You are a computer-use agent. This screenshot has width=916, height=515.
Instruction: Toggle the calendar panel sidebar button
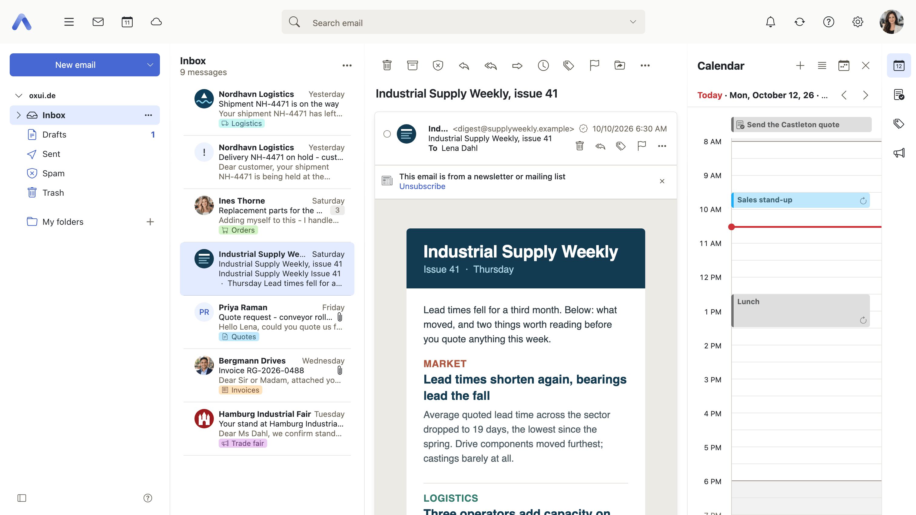coord(898,65)
